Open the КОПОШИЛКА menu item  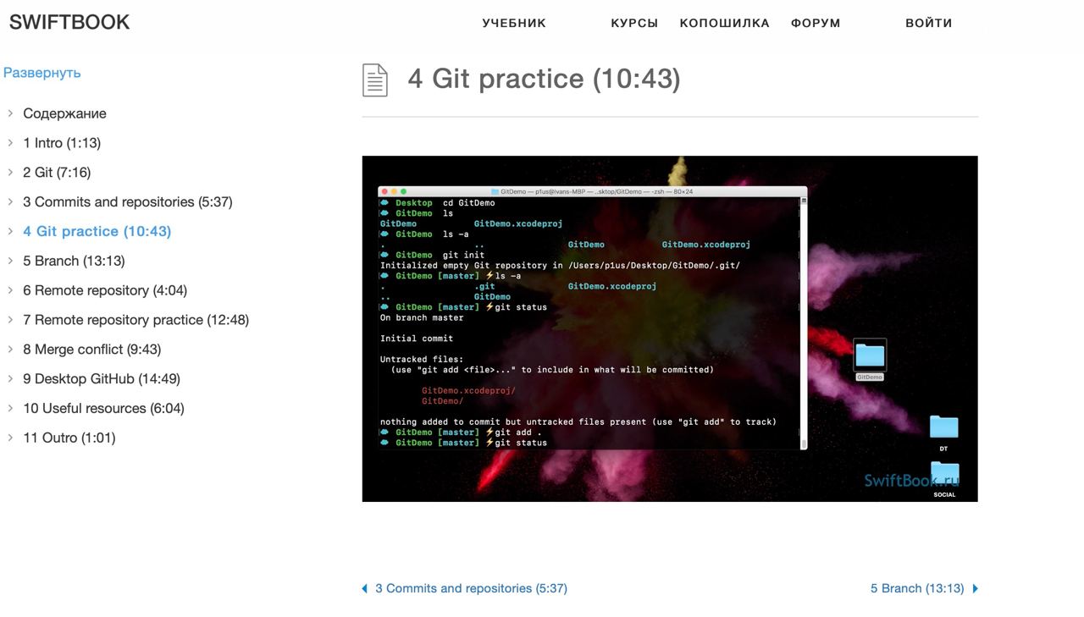724,23
